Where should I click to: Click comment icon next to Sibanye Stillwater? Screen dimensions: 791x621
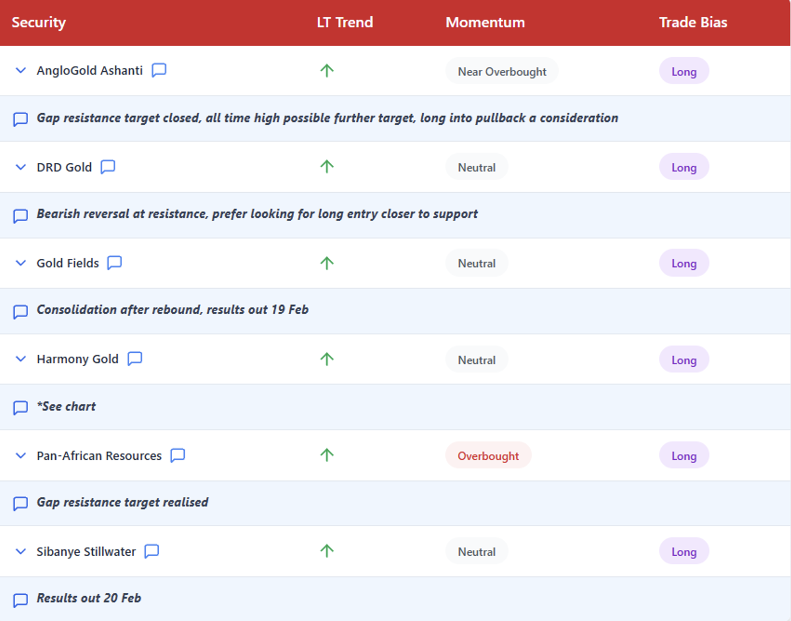152,551
